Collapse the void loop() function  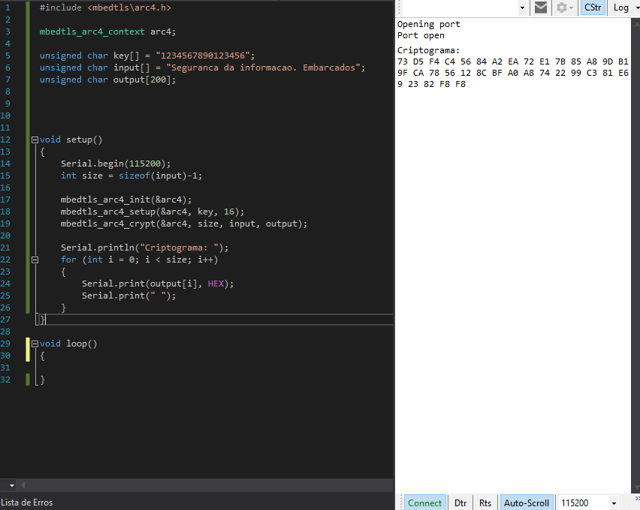35,343
